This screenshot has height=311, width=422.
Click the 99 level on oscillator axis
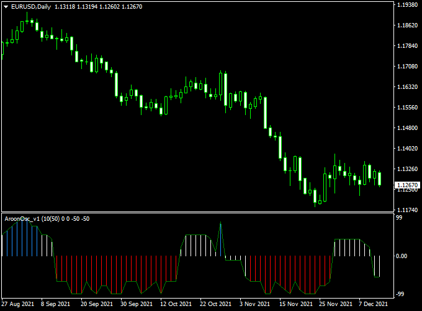(x=401, y=220)
